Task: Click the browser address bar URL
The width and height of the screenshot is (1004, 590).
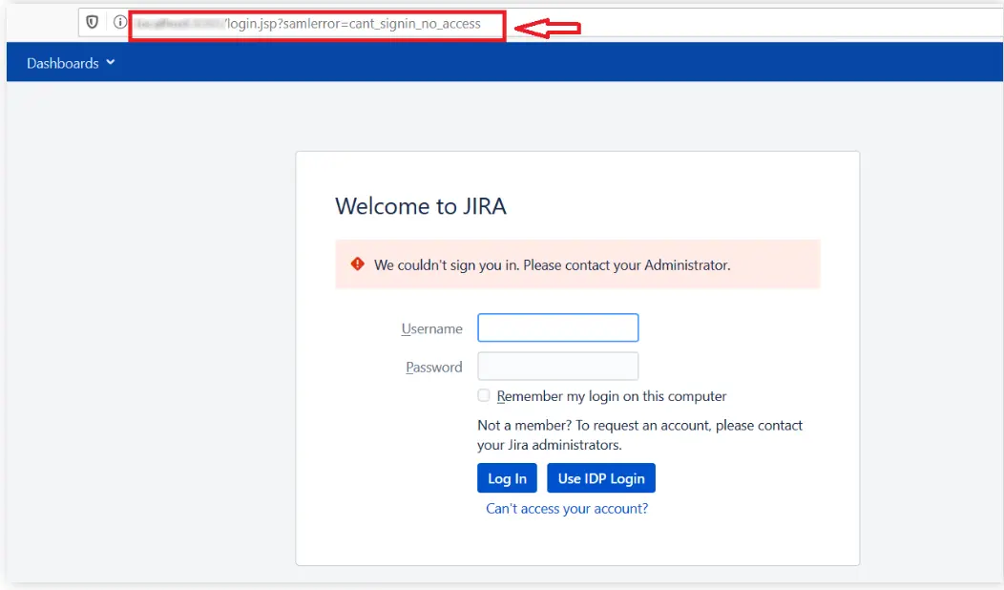Action: pyautogui.click(x=308, y=24)
